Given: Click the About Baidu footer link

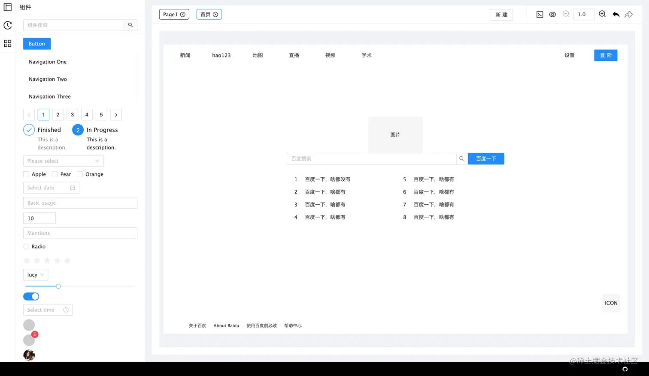Looking at the screenshot, I should (x=226, y=326).
